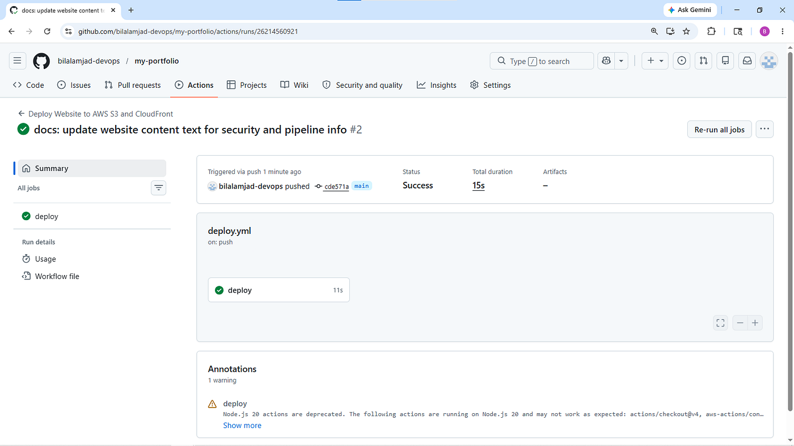The height and width of the screenshot is (446, 794).
Task: Open the repository Settings tab
Action: (491, 85)
